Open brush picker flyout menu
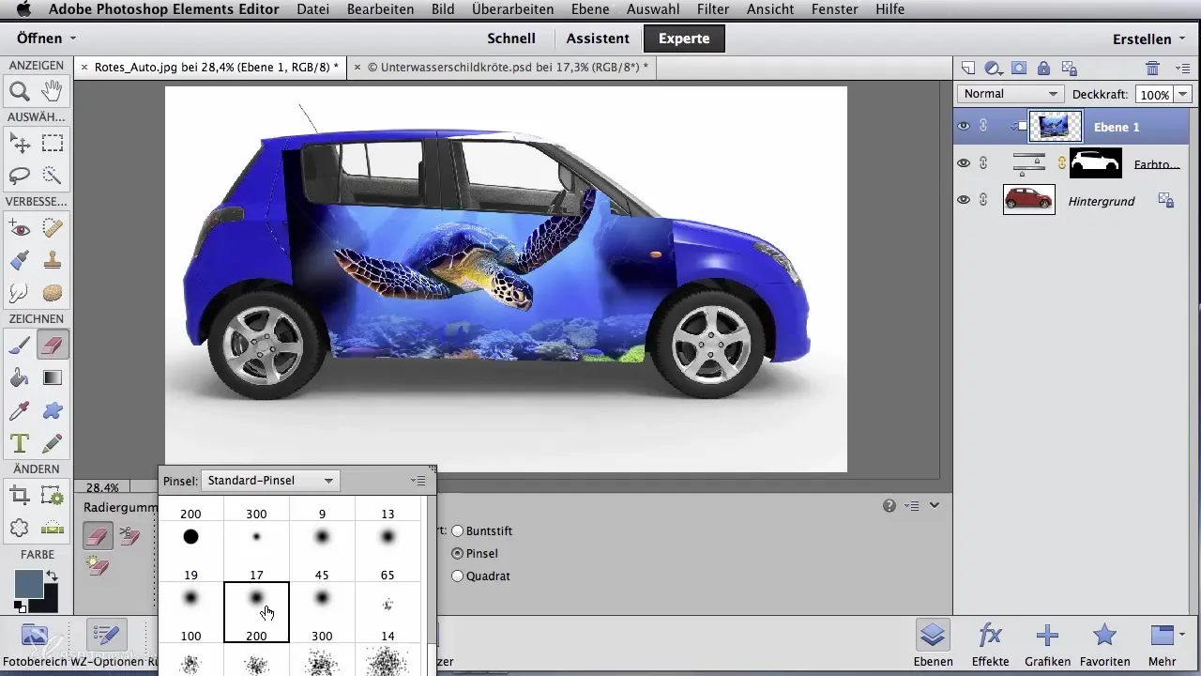The height and width of the screenshot is (676, 1201). pos(418,481)
